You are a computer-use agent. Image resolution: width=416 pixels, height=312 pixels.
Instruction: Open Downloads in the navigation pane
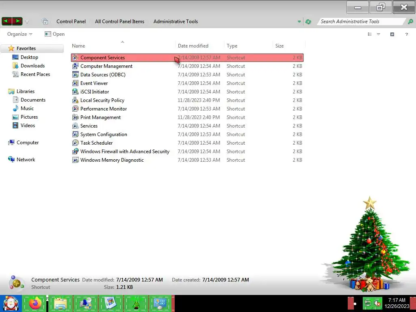pos(32,65)
